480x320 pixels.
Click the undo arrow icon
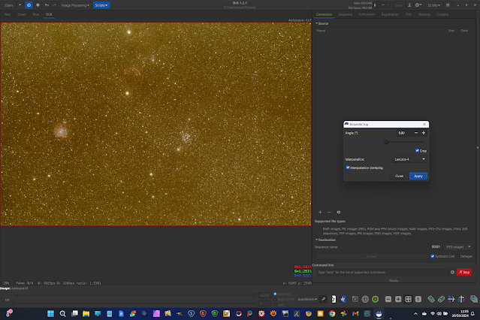point(47,5)
